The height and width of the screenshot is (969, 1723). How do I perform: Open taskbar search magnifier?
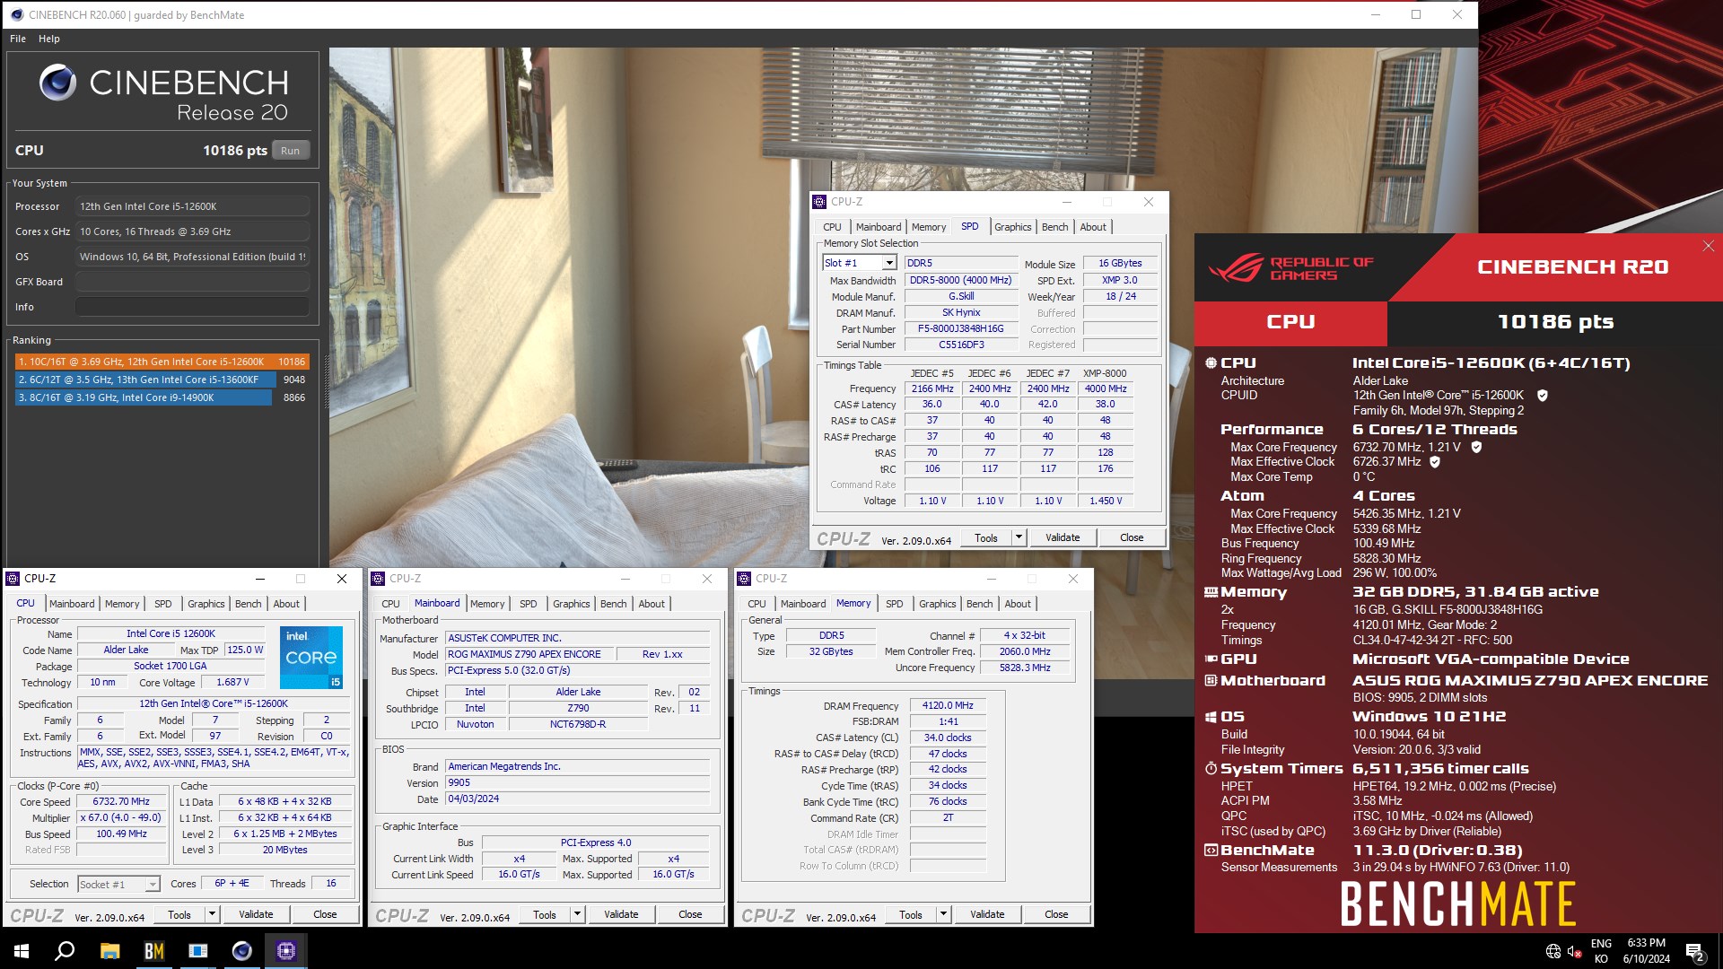pyautogui.click(x=65, y=951)
